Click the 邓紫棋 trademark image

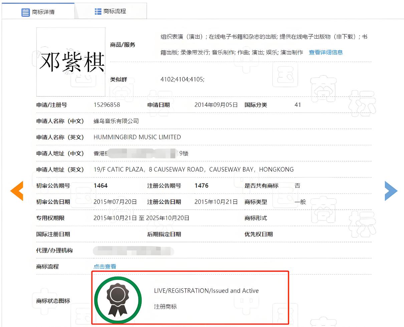click(x=71, y=62)
